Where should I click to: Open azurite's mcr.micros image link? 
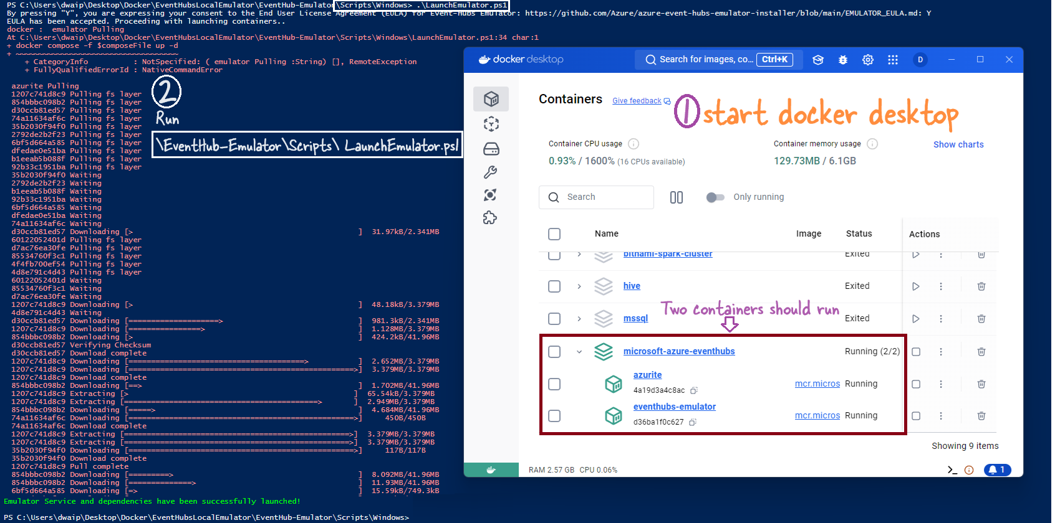click(817, 384)
